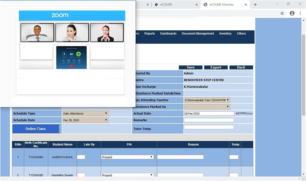
Task: Open the Reports menu
Action: (149, 34)
